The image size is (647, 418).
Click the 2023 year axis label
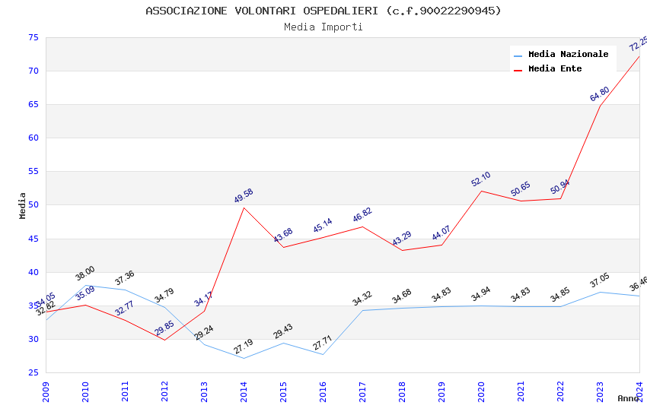(x=600, y=391)
